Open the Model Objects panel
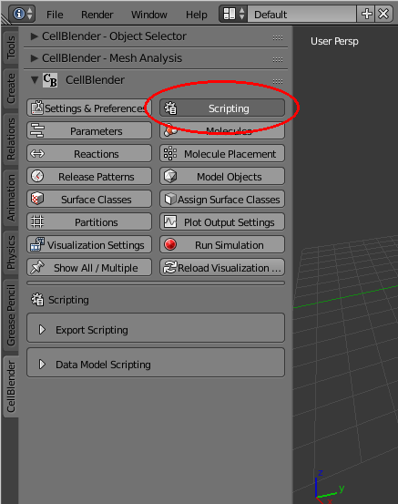 [x=222, y=177]
